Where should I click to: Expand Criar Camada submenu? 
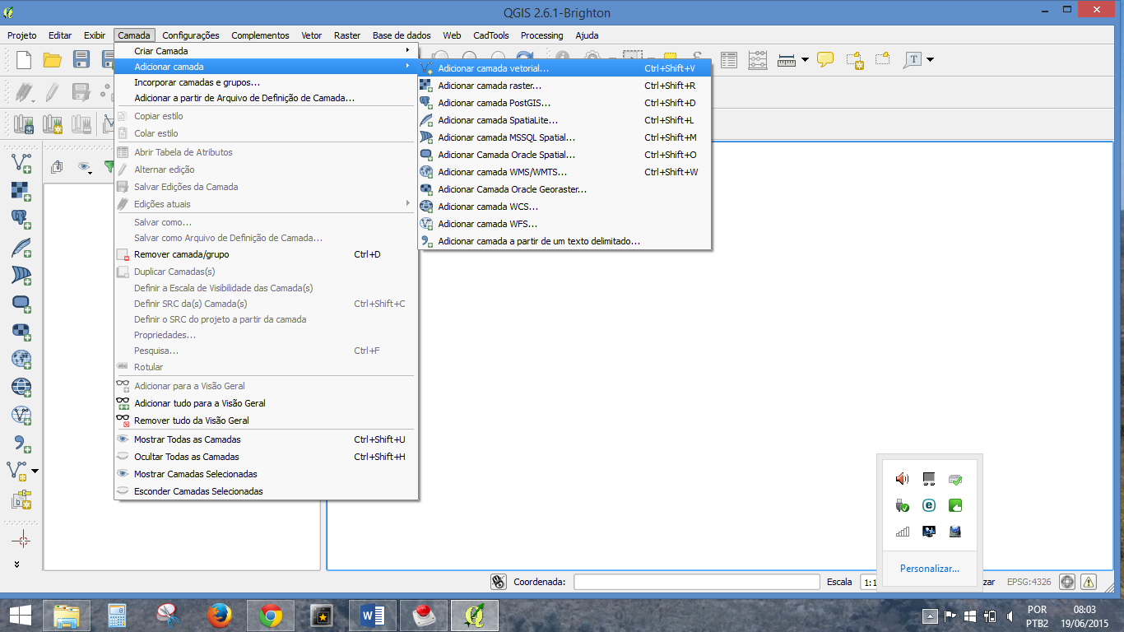coord(266,51)
